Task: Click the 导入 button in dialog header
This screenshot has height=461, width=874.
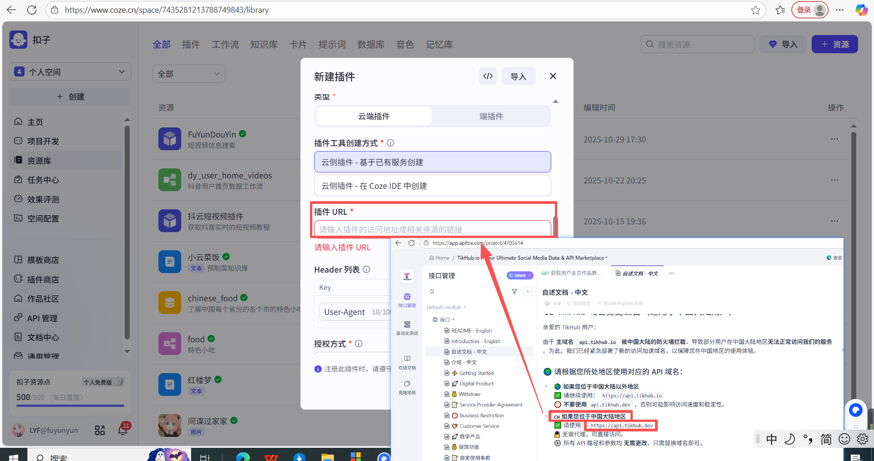Action: (518, 76)
